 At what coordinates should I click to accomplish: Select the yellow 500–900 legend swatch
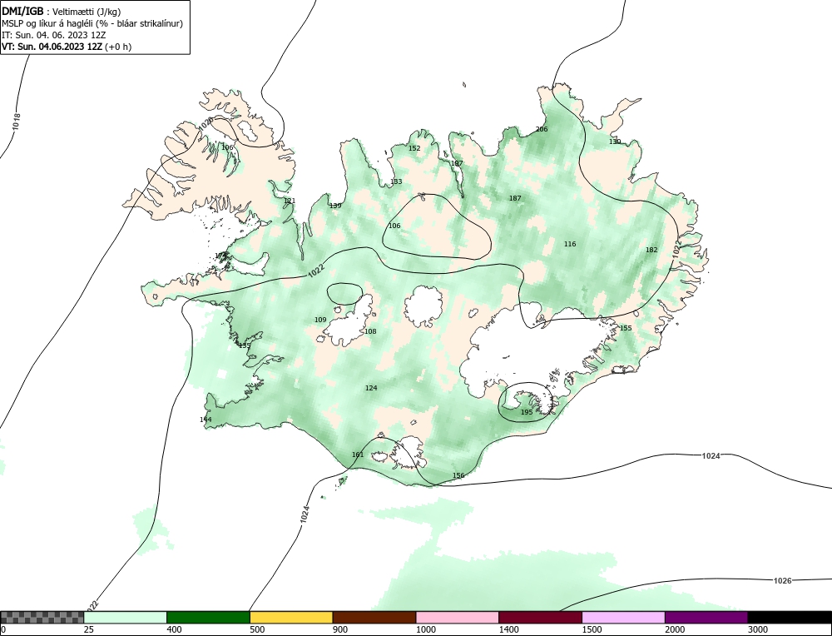tap(291, 618)
